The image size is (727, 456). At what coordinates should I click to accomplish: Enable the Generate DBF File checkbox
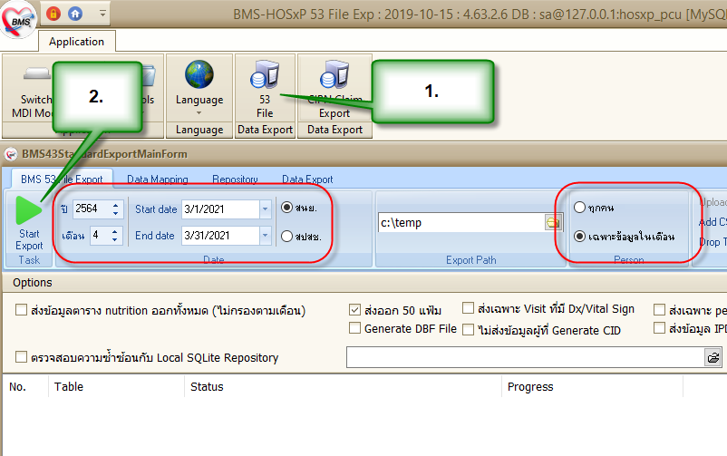pyautogui.click(x=354, y=328)
